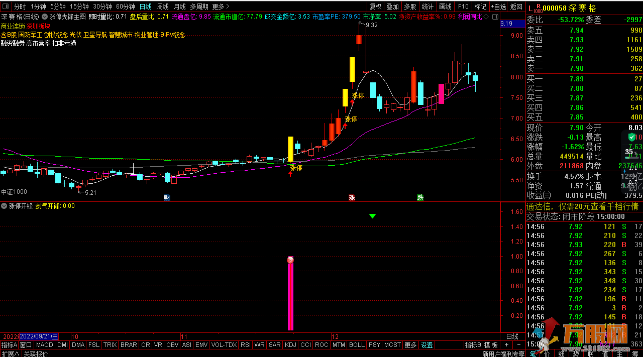The width and height of the screenshot is (643, 357).
Task: Click the 日线 period label at bottom right
Action: tap(512, 336)
